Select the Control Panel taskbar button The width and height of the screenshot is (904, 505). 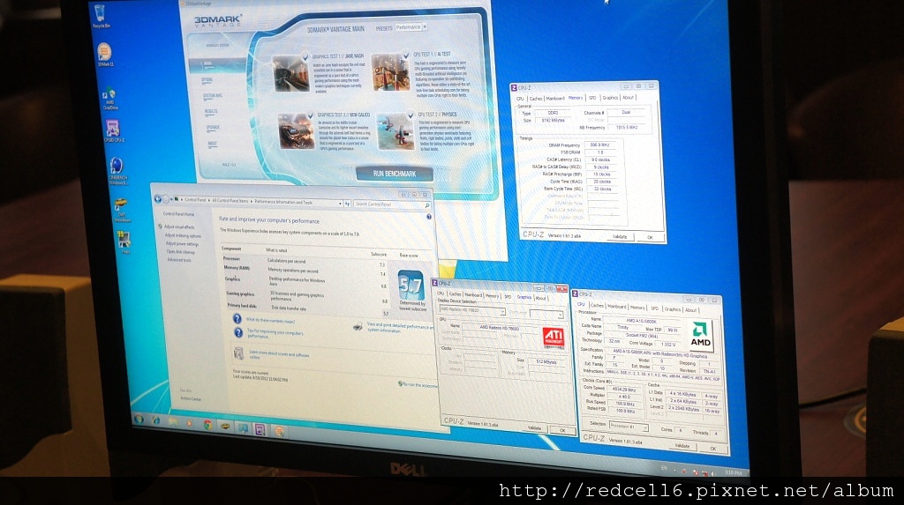point(243,427)
